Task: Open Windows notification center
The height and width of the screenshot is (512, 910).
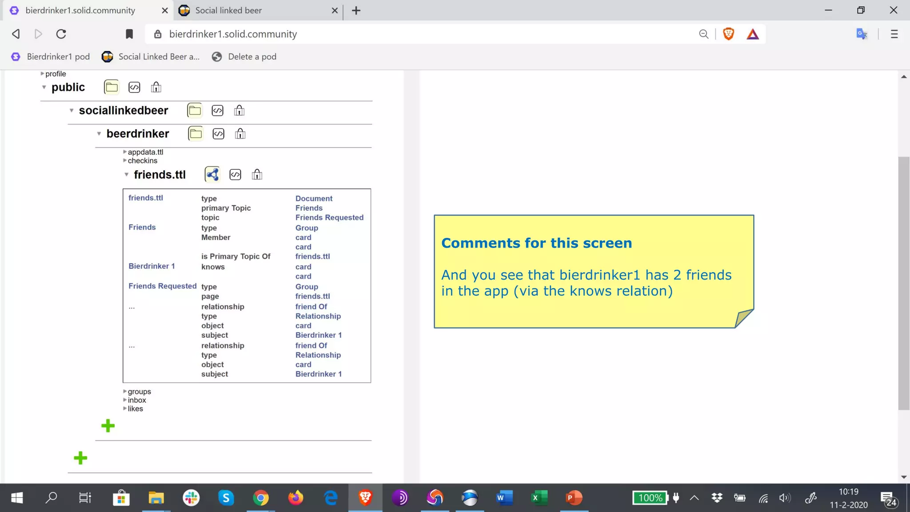Action: coord(889,499)
